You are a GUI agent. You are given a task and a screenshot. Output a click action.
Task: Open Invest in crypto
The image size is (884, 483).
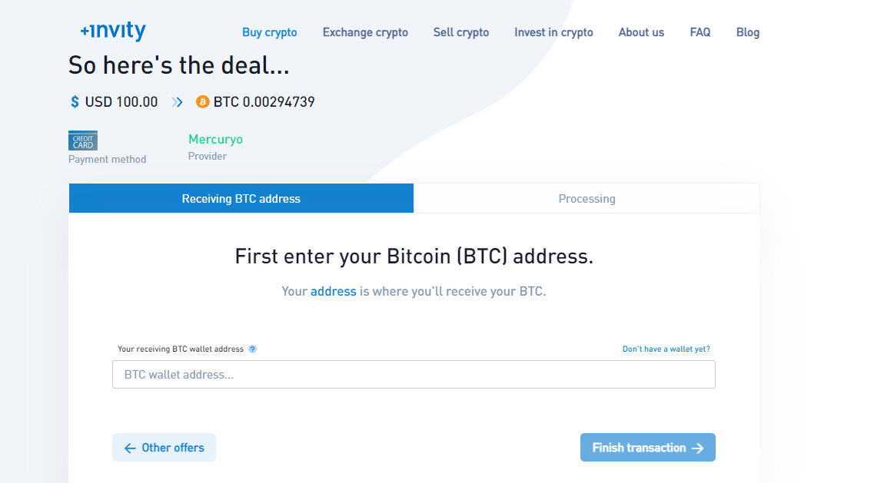(553, 33)
